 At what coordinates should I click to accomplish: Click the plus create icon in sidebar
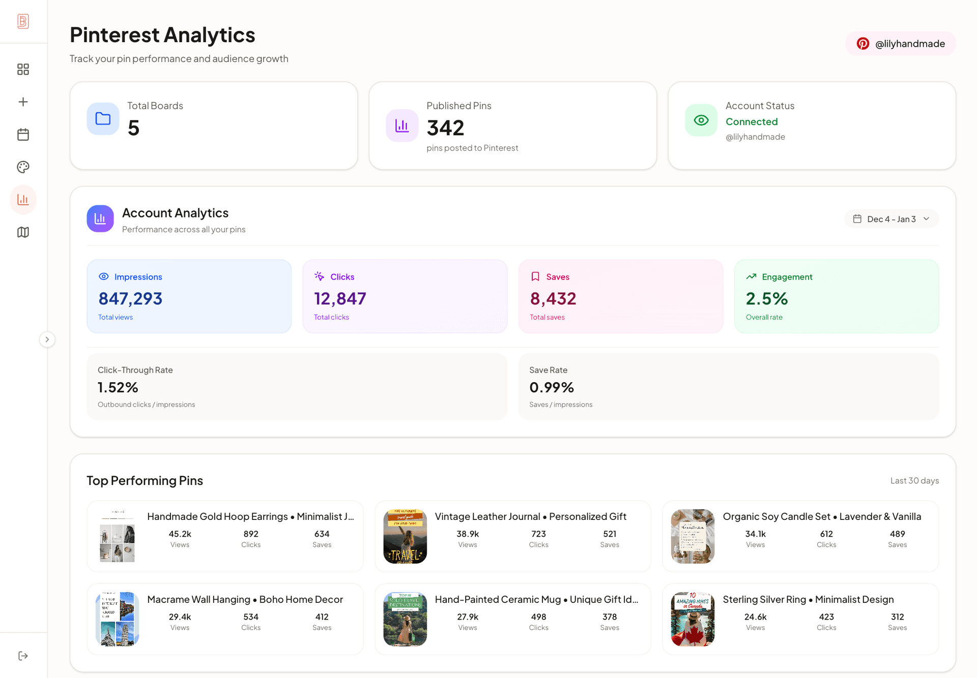[23, 102]
